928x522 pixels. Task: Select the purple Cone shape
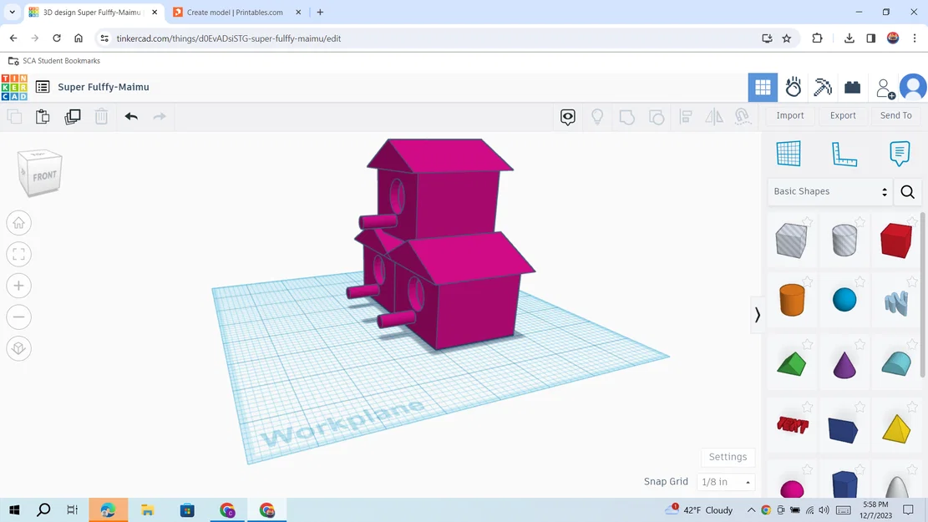click(x=844, y=363)
